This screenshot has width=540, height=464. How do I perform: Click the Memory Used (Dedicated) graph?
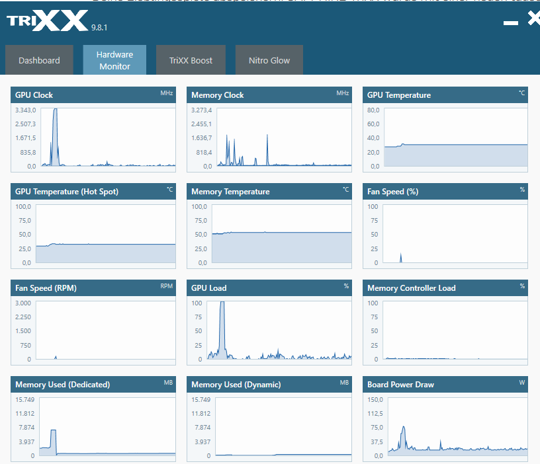107,427
